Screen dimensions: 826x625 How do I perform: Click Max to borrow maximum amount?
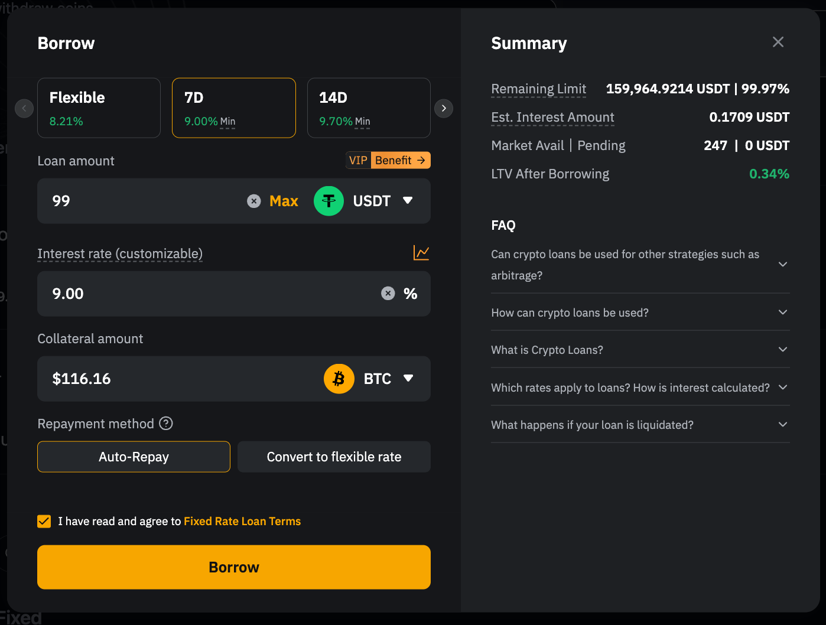[284, 201]
